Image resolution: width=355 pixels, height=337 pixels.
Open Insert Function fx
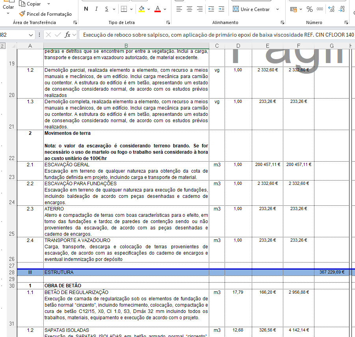(x=67, y=35)
